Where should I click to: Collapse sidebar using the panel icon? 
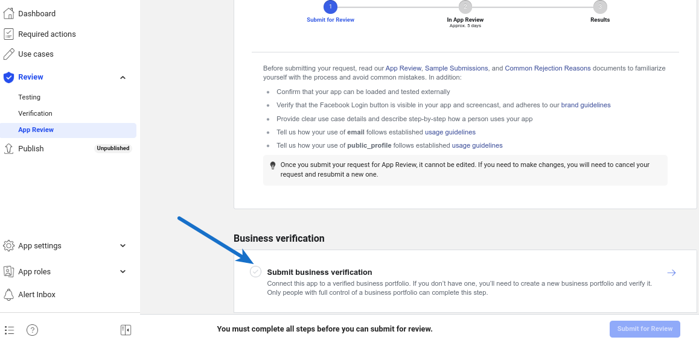point(126,330)
